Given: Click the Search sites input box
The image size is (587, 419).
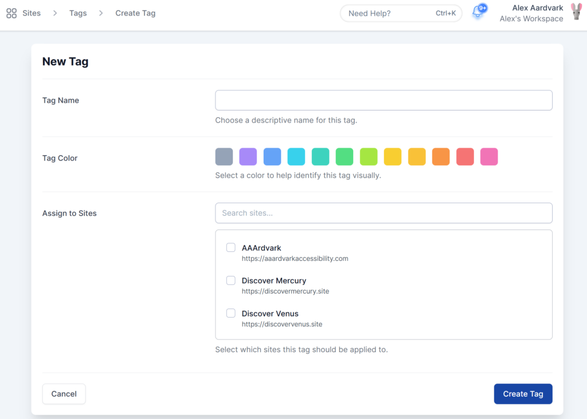Looking at the screenshot, I should [383, 213].
